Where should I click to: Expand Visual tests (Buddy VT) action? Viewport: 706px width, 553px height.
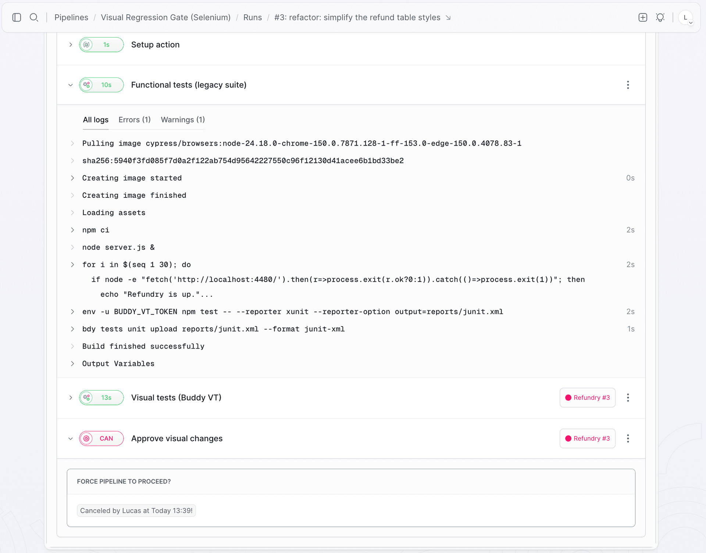[71, 397]
